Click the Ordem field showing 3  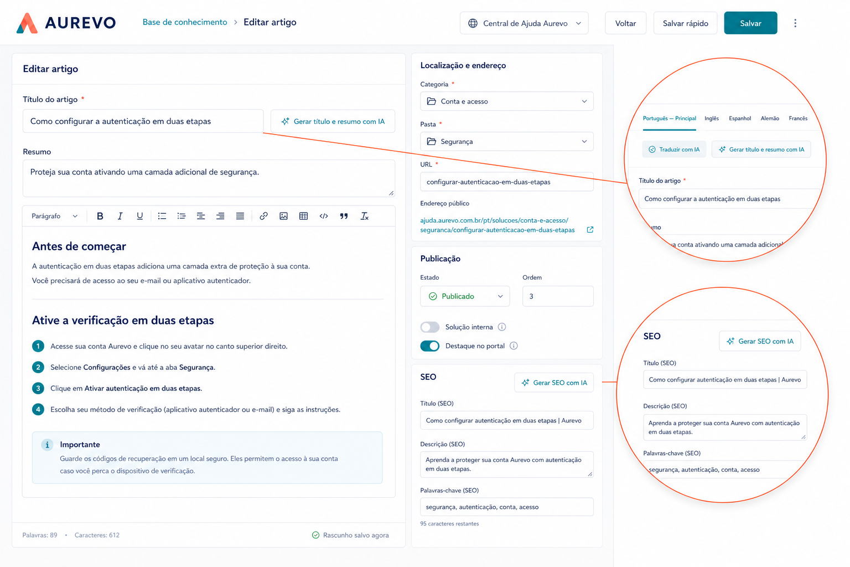(558, 296)
